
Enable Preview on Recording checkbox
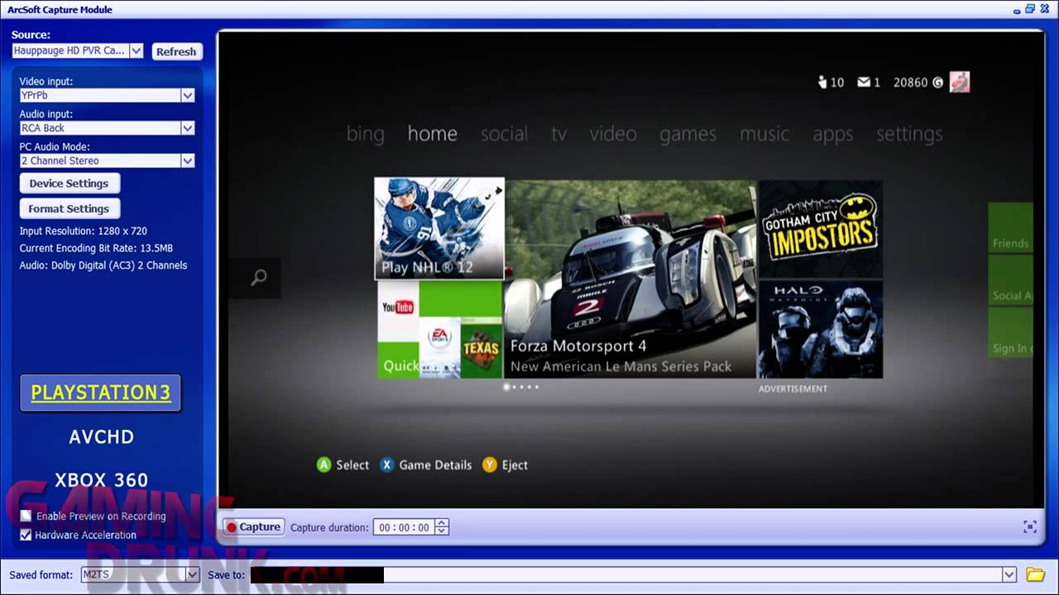[26, 516]
